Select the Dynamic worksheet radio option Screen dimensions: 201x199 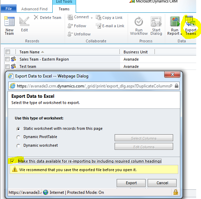click(18, 146)
